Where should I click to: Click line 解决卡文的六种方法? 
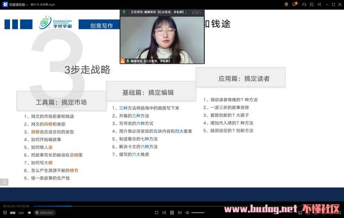tap(135, 147)
